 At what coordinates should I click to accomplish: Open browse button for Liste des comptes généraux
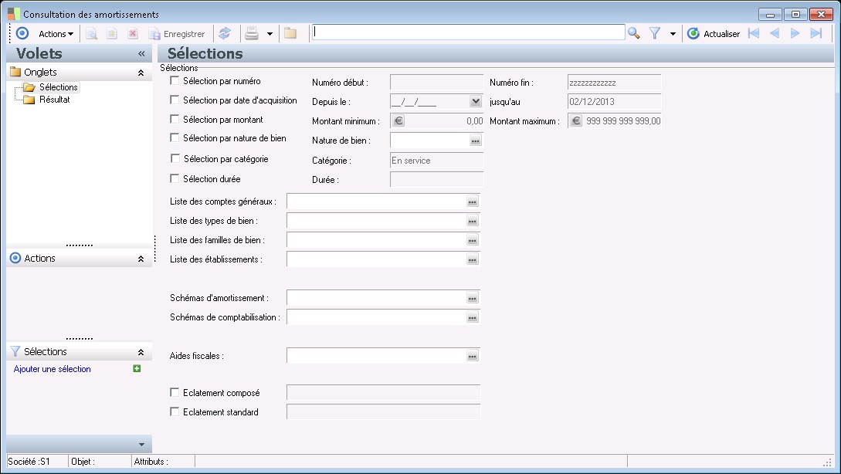pyautogui.click(x=473, y=201)
